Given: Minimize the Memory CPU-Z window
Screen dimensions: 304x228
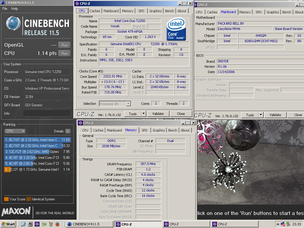Looking at the screenshot, I should (x=183, y=123).
